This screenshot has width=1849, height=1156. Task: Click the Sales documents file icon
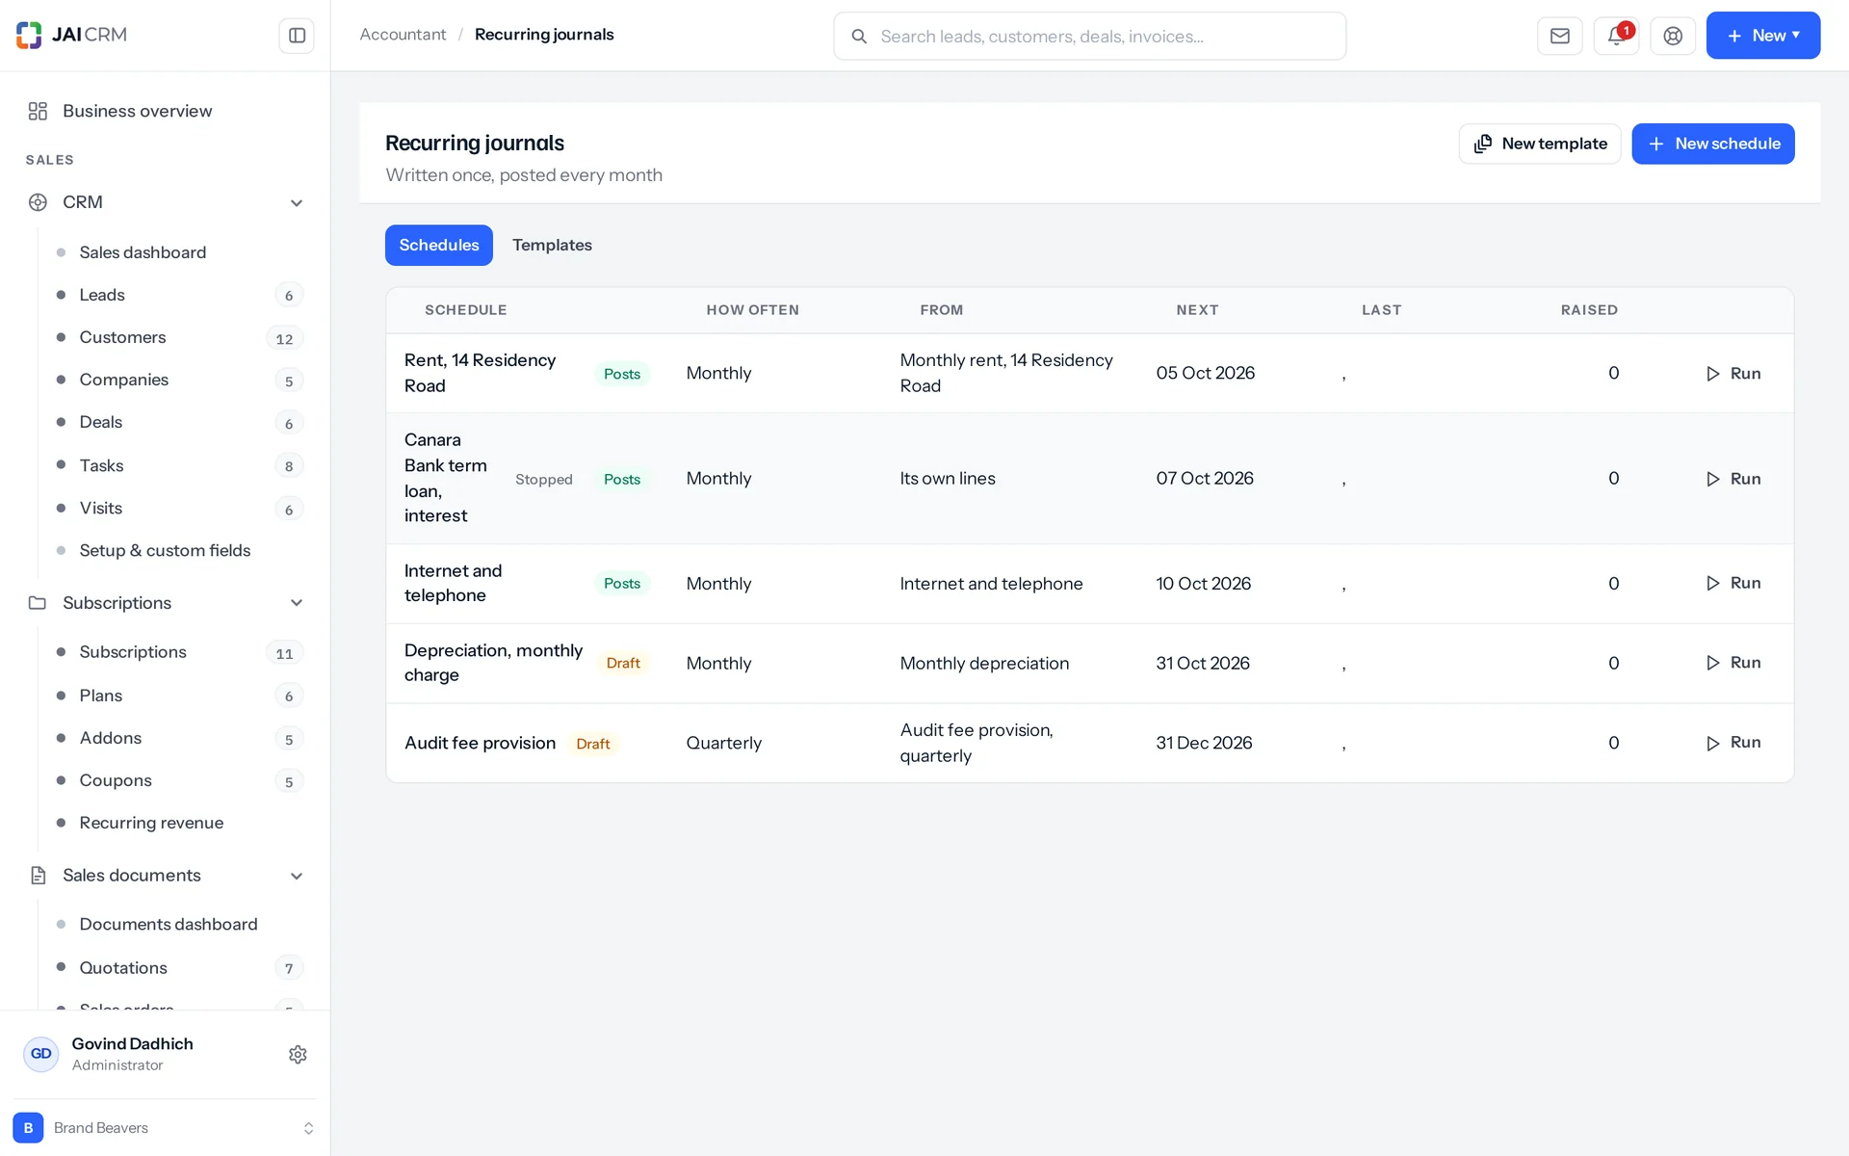coord(38,876)
